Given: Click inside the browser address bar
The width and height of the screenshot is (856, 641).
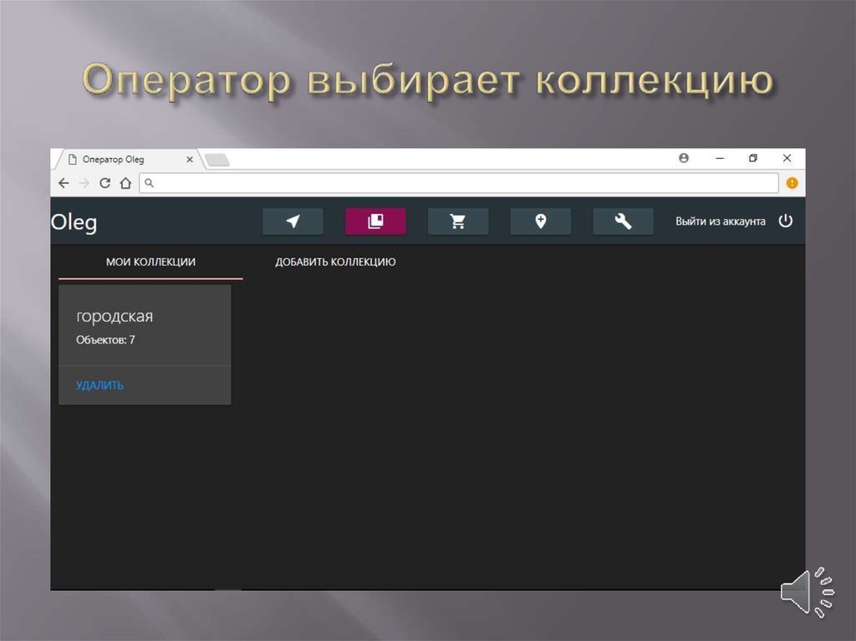Looking at the screenshot, I should click(460, 182).
